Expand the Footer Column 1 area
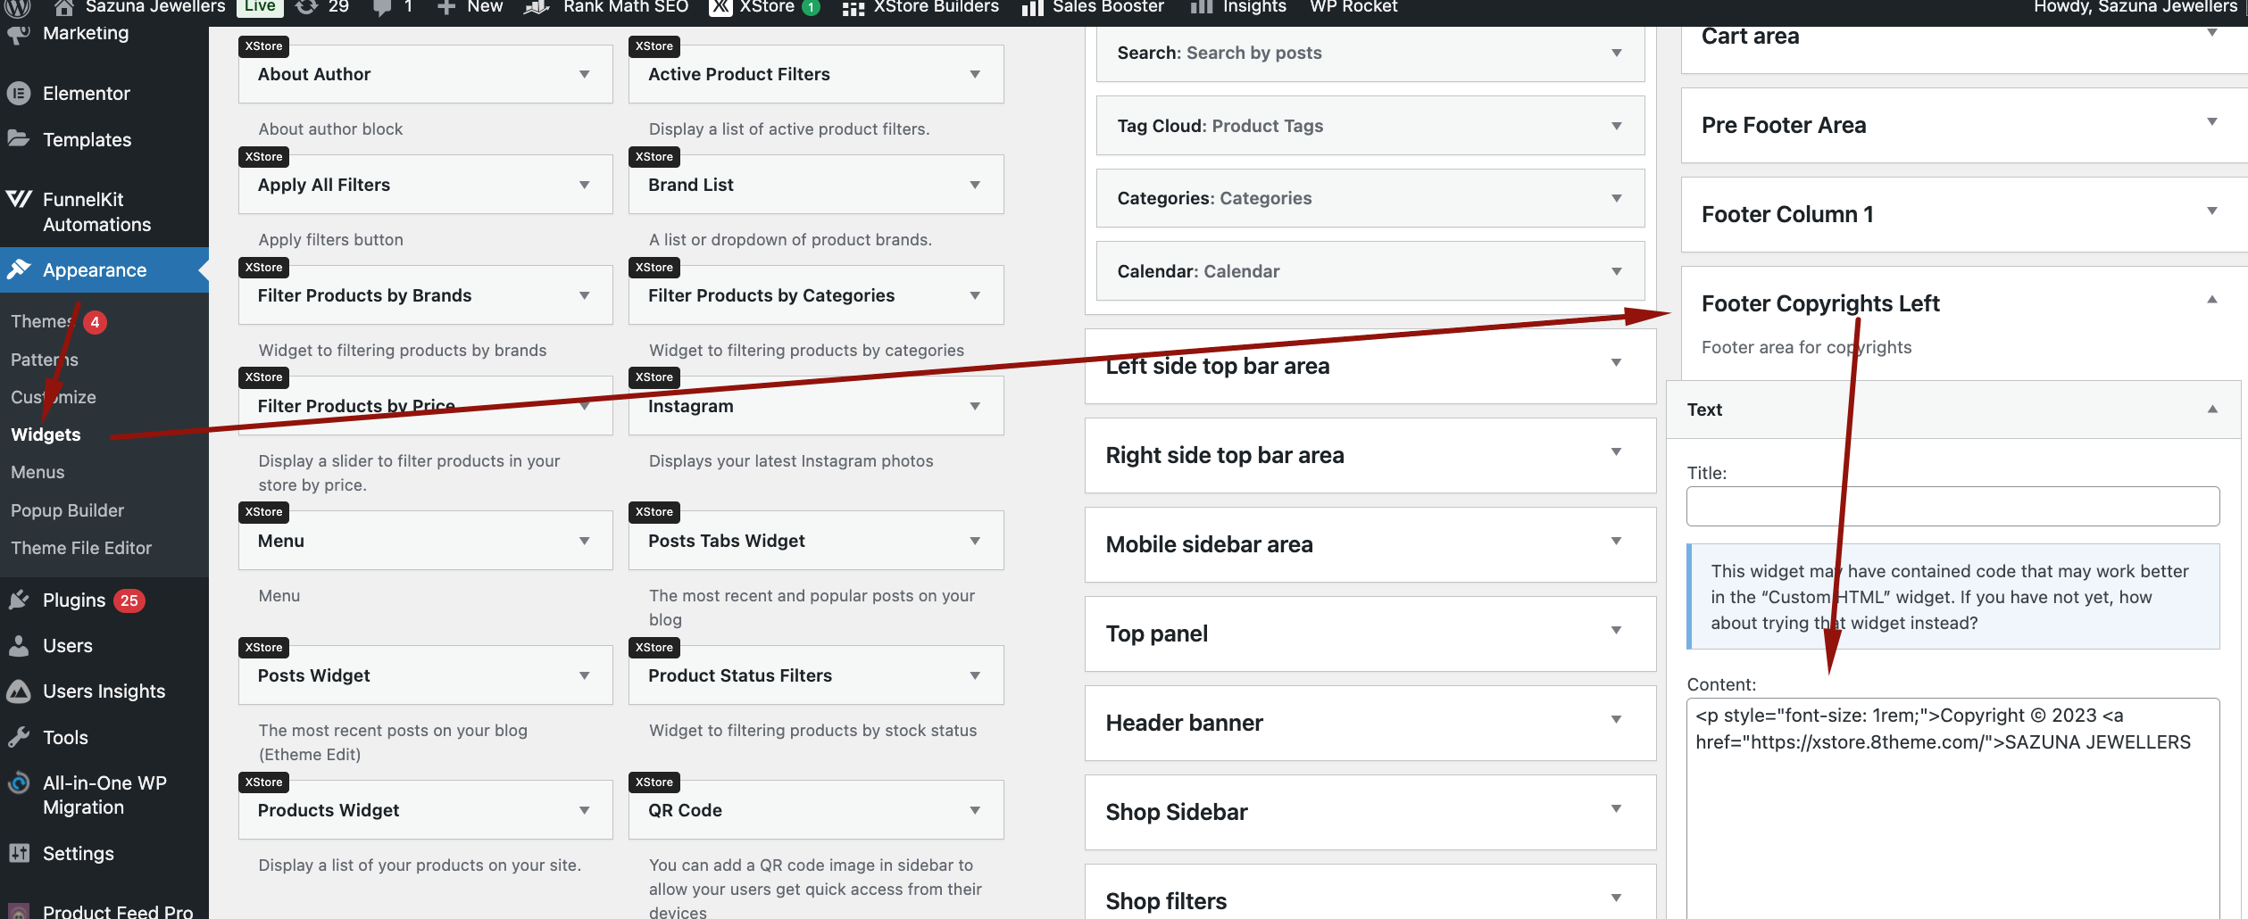The width and height of the screenshot is (2248, 919). (x=2211, y=211)
